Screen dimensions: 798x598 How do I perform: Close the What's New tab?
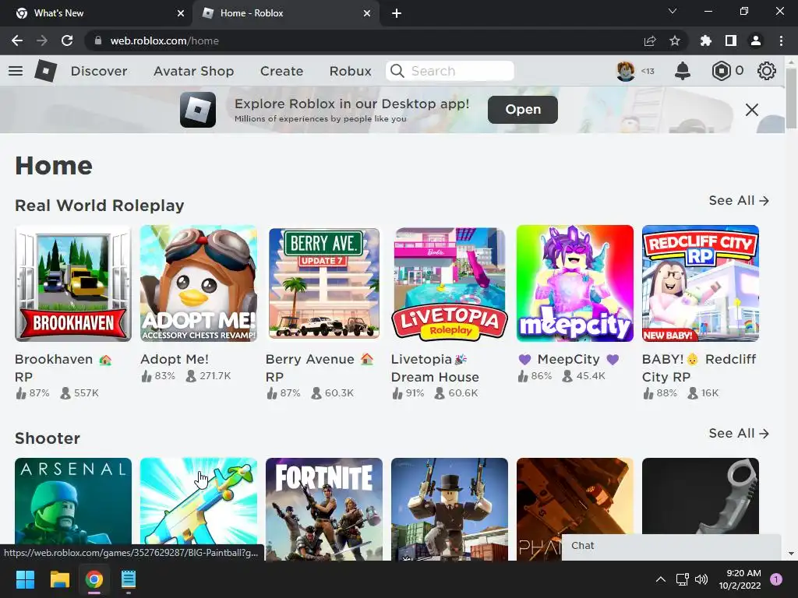point(181,13)
